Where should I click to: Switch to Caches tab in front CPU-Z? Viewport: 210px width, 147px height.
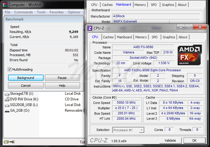click(x=108, y=37)
